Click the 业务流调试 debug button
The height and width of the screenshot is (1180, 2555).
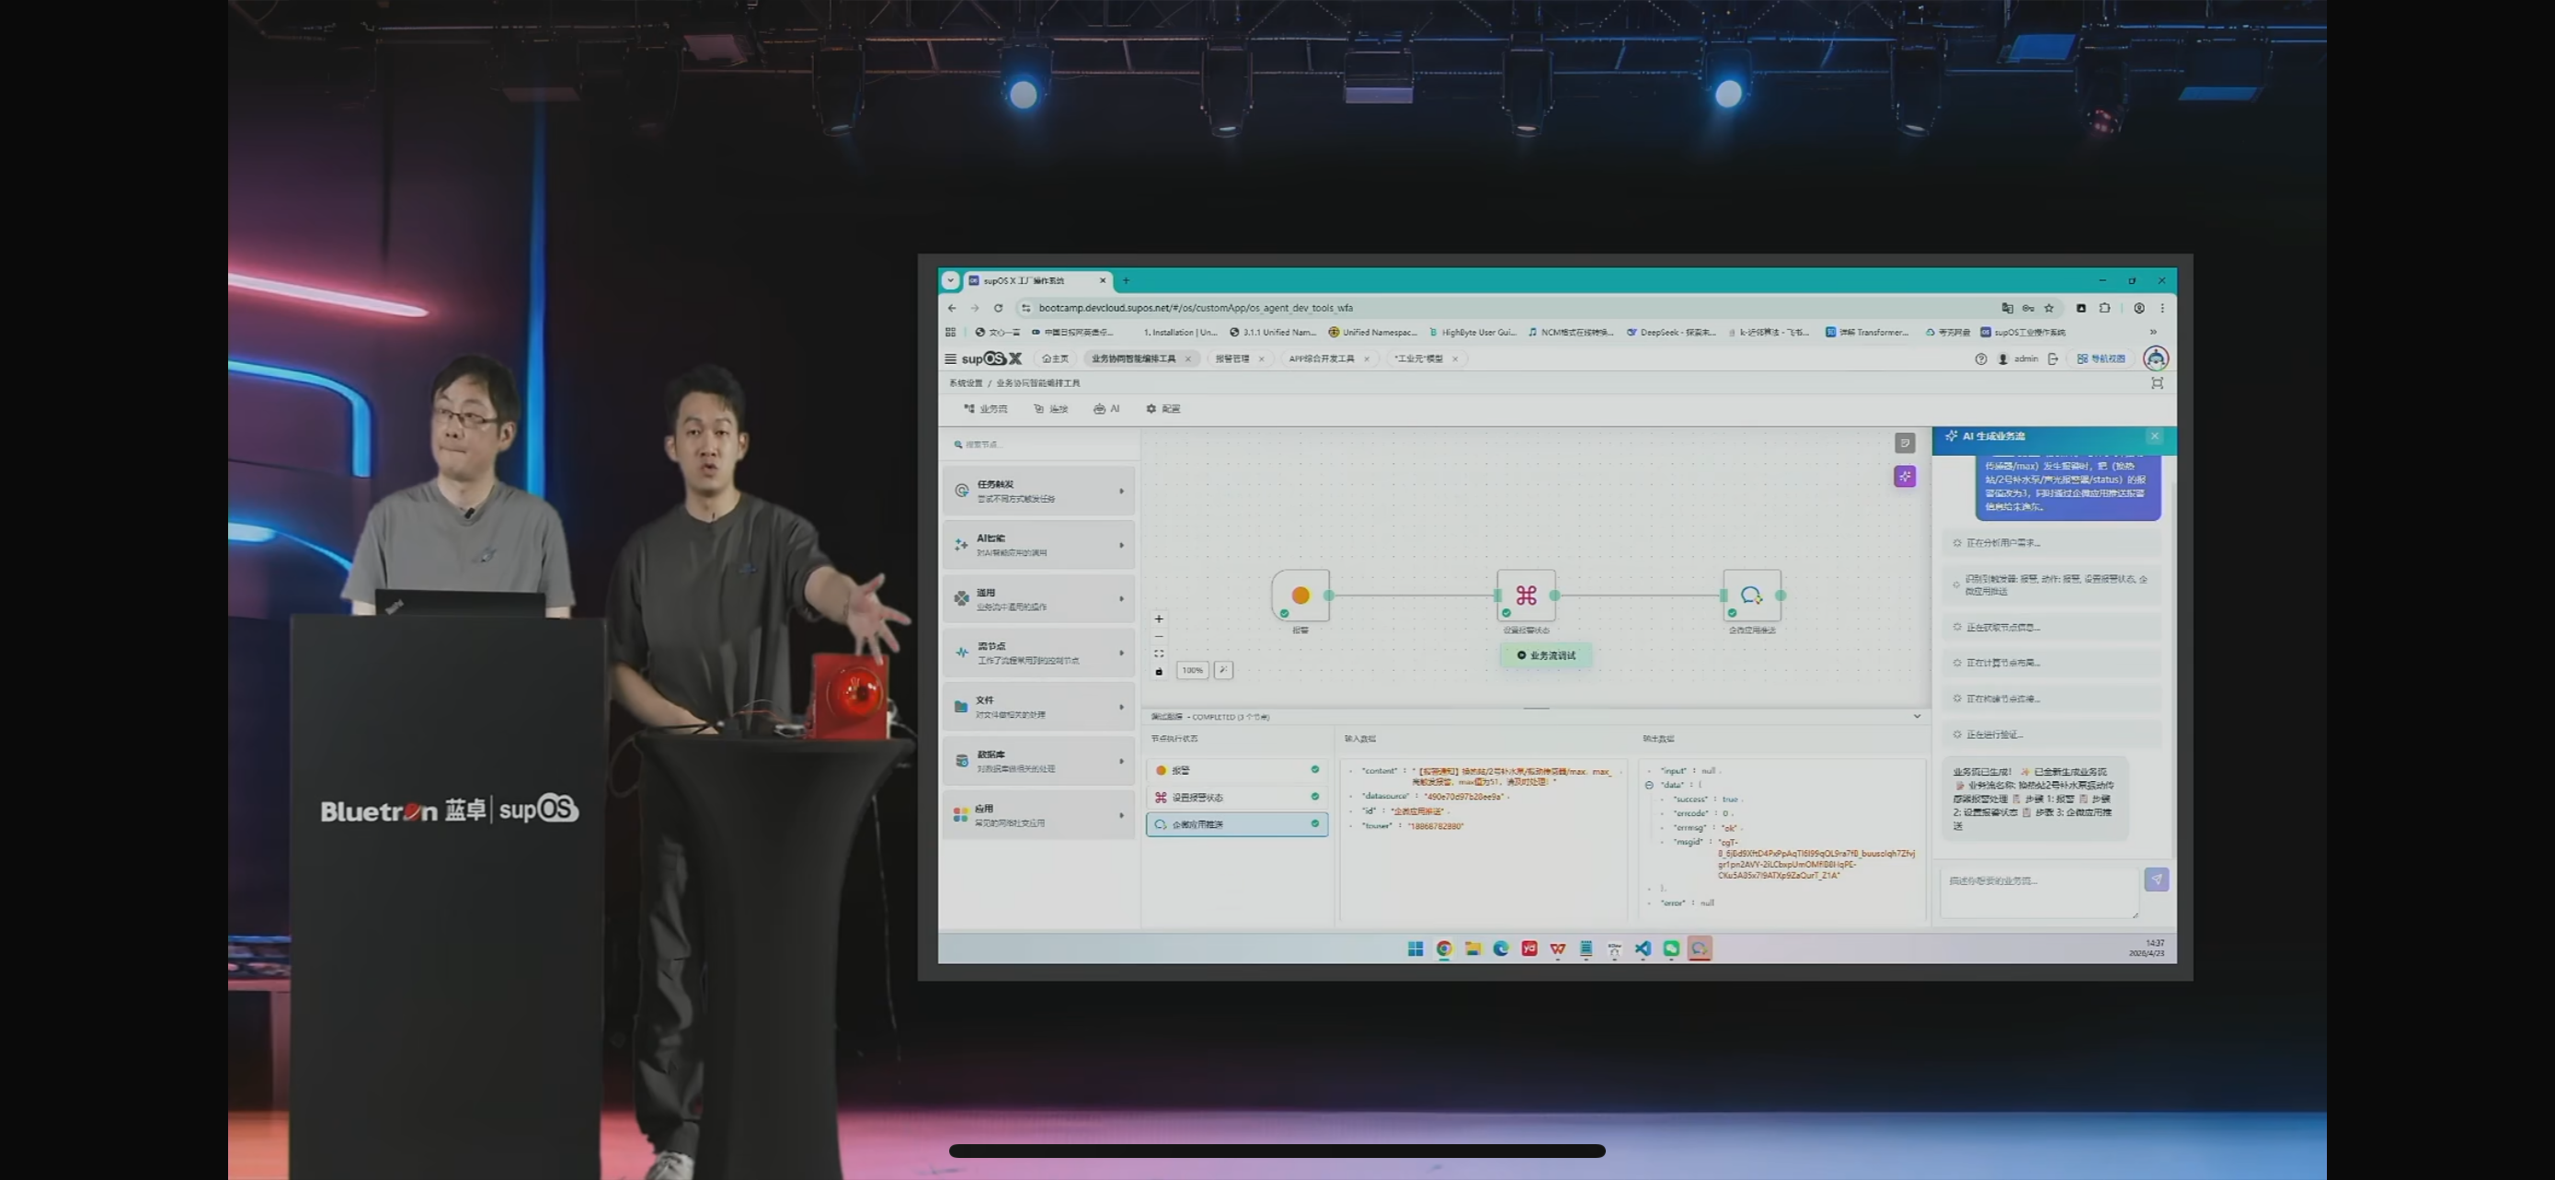point(1545,655)
